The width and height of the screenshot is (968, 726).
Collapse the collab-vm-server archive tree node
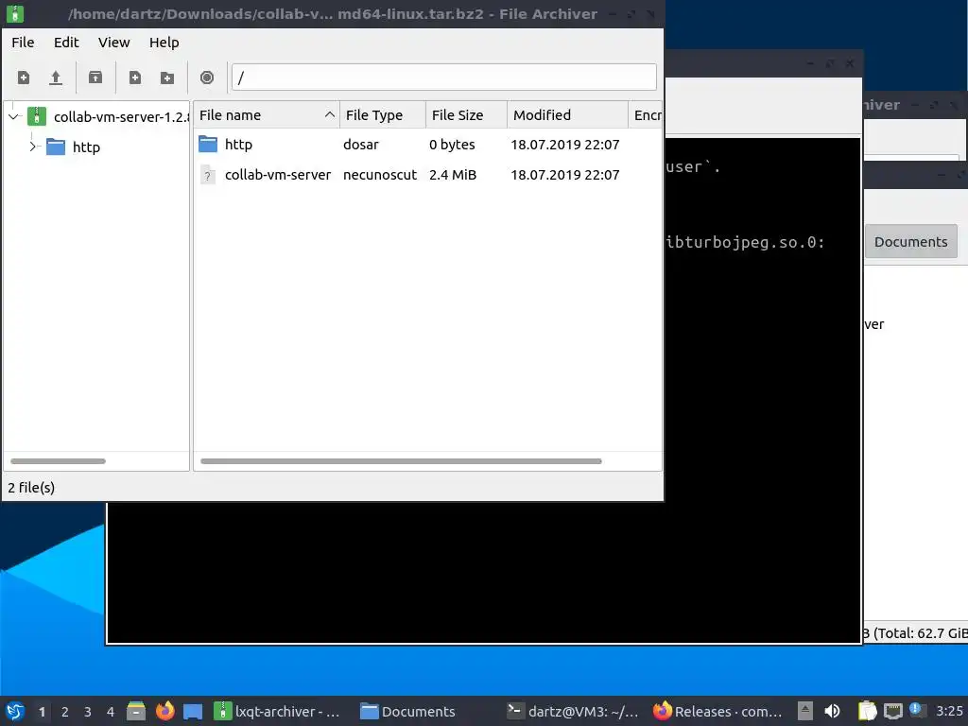tap(13, 116)
